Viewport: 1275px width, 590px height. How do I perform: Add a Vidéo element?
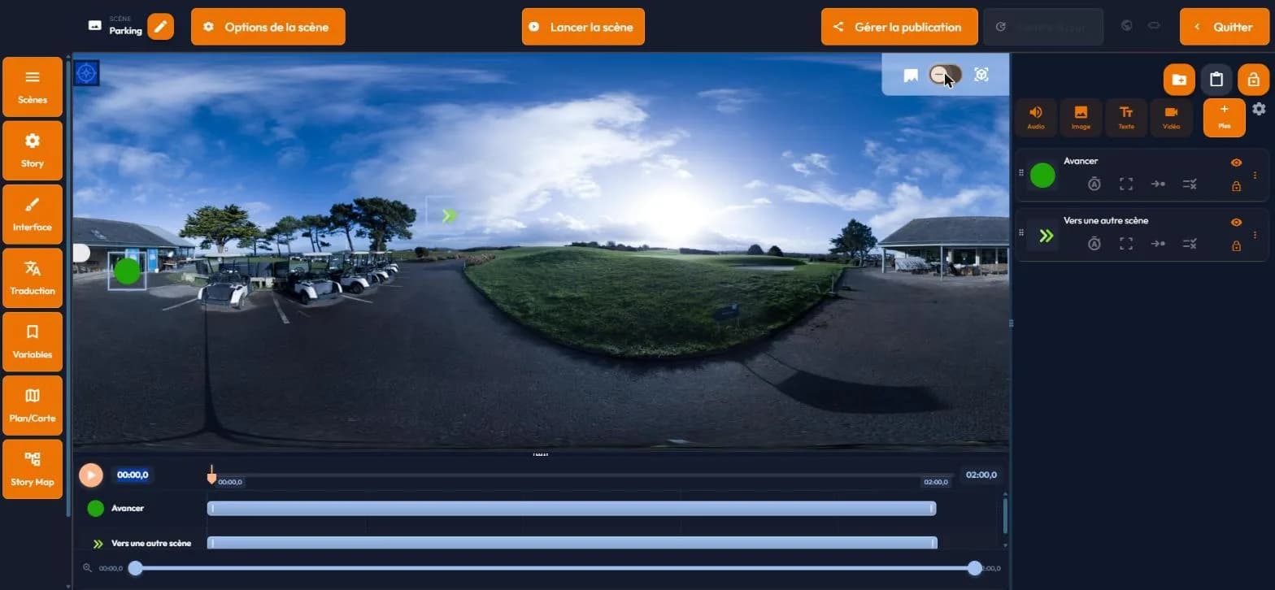[1171, 117]
